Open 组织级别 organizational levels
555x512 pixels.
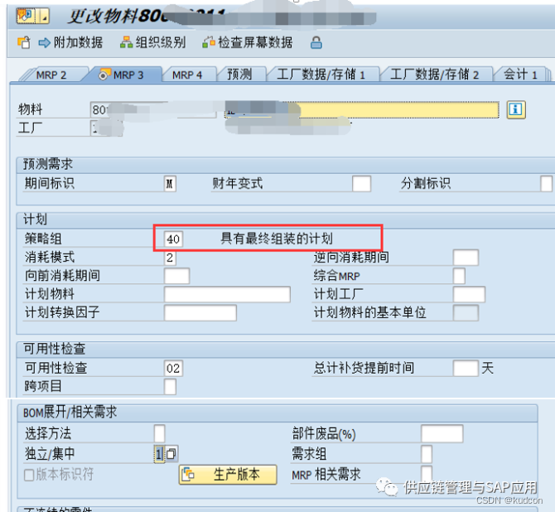(x=152, y=43)
